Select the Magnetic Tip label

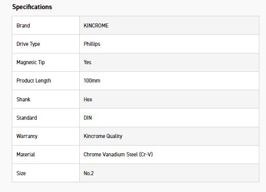click(31, 62)
